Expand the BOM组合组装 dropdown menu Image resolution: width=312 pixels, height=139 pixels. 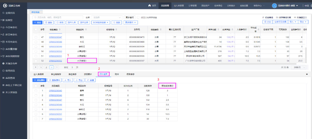(x=101, y=22)
